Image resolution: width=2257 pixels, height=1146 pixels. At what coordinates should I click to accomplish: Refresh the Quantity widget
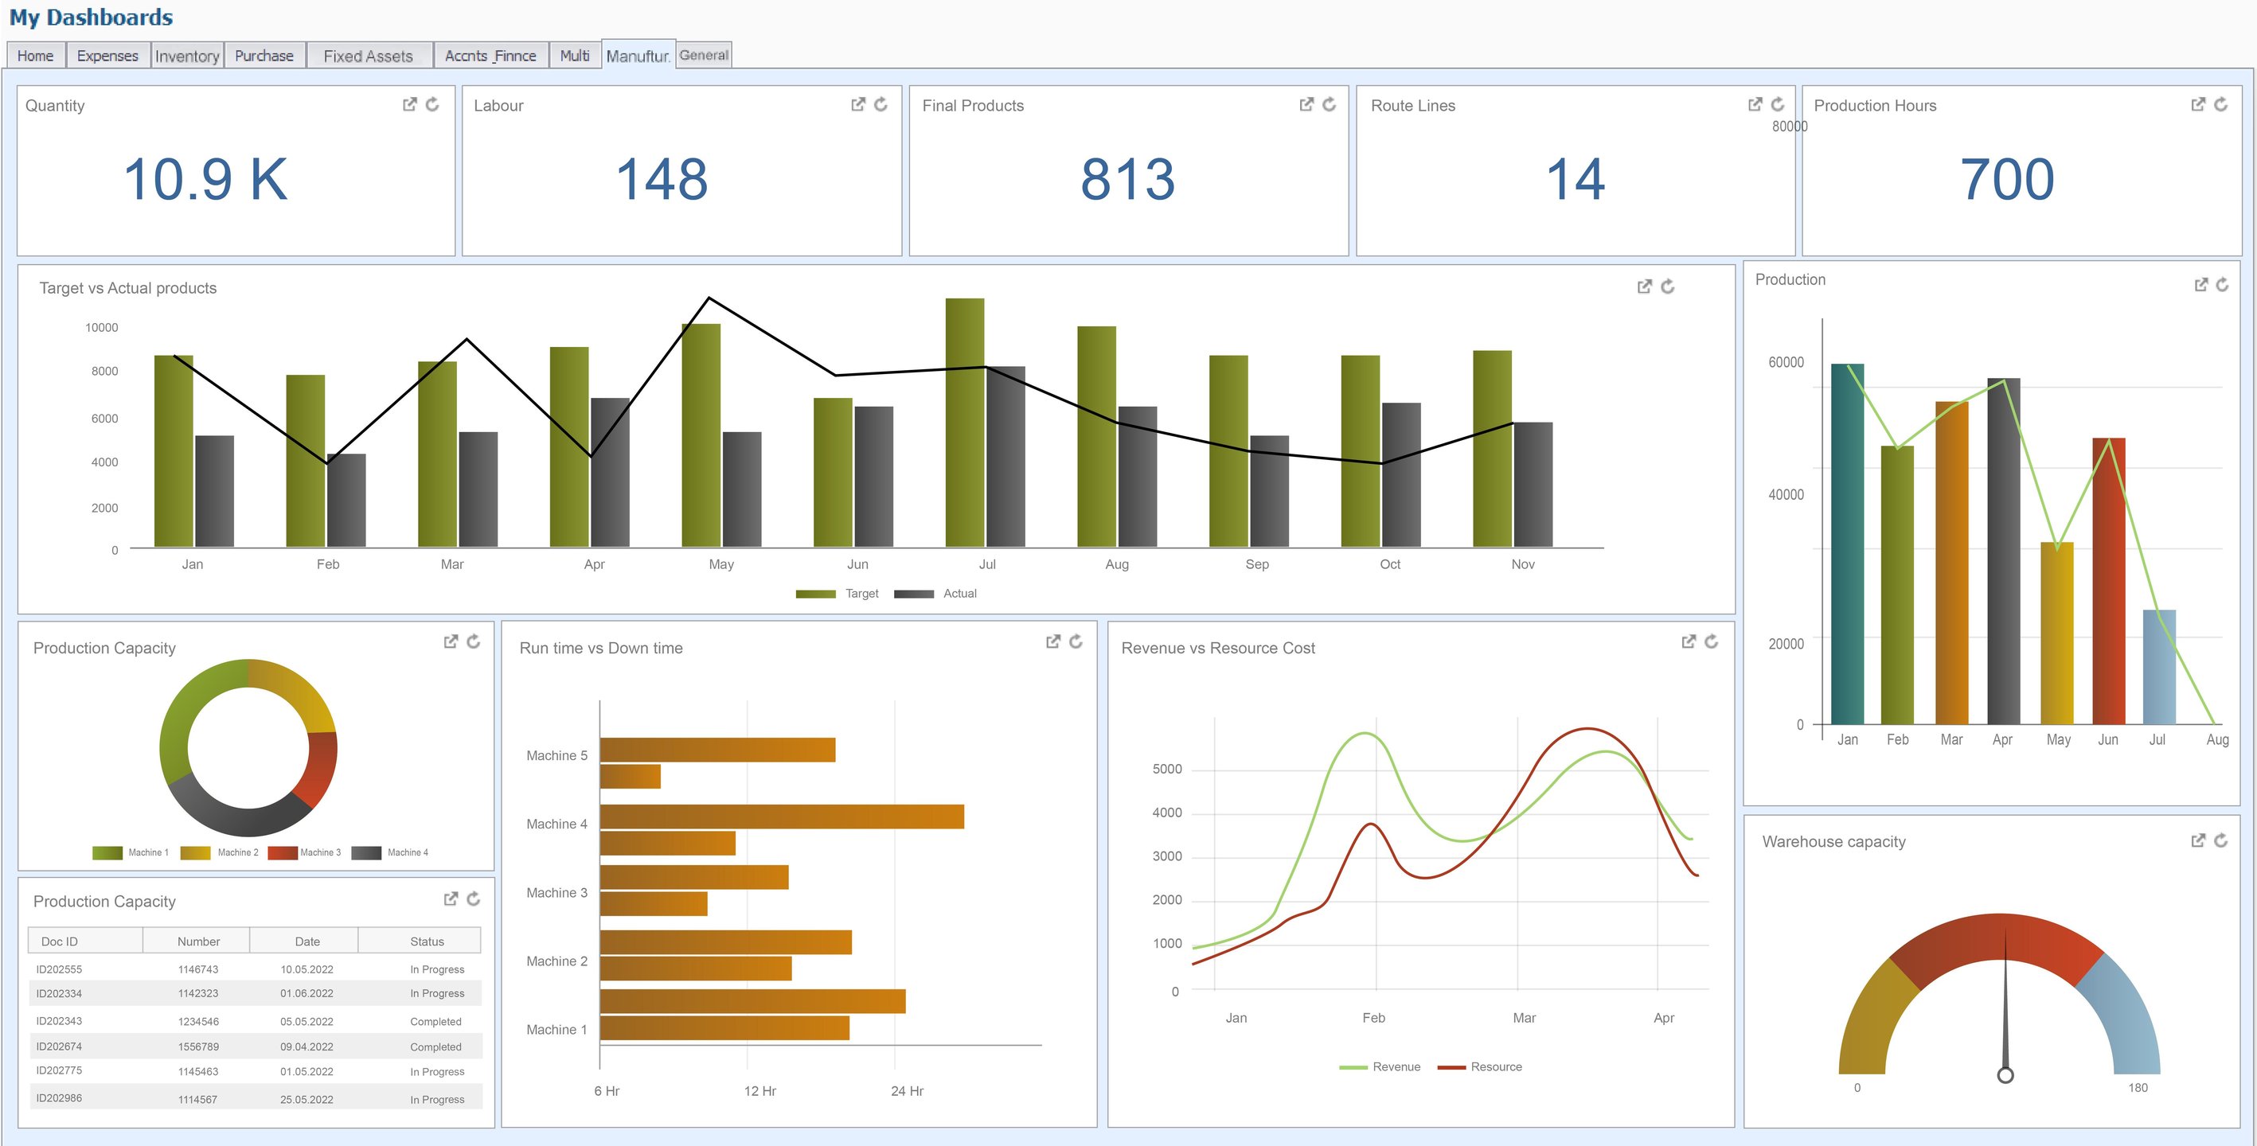(432, 104)
